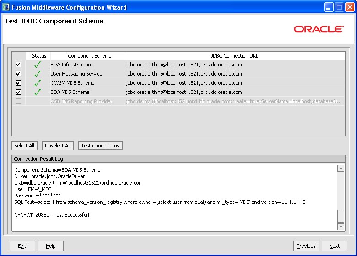Click the Status column header
Image resolution: width=357 pixels, height=256 pixels.
tap(38, 56)
